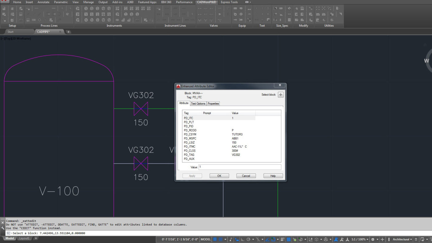Click the command line customize wrench icon

tap(3, 228)
